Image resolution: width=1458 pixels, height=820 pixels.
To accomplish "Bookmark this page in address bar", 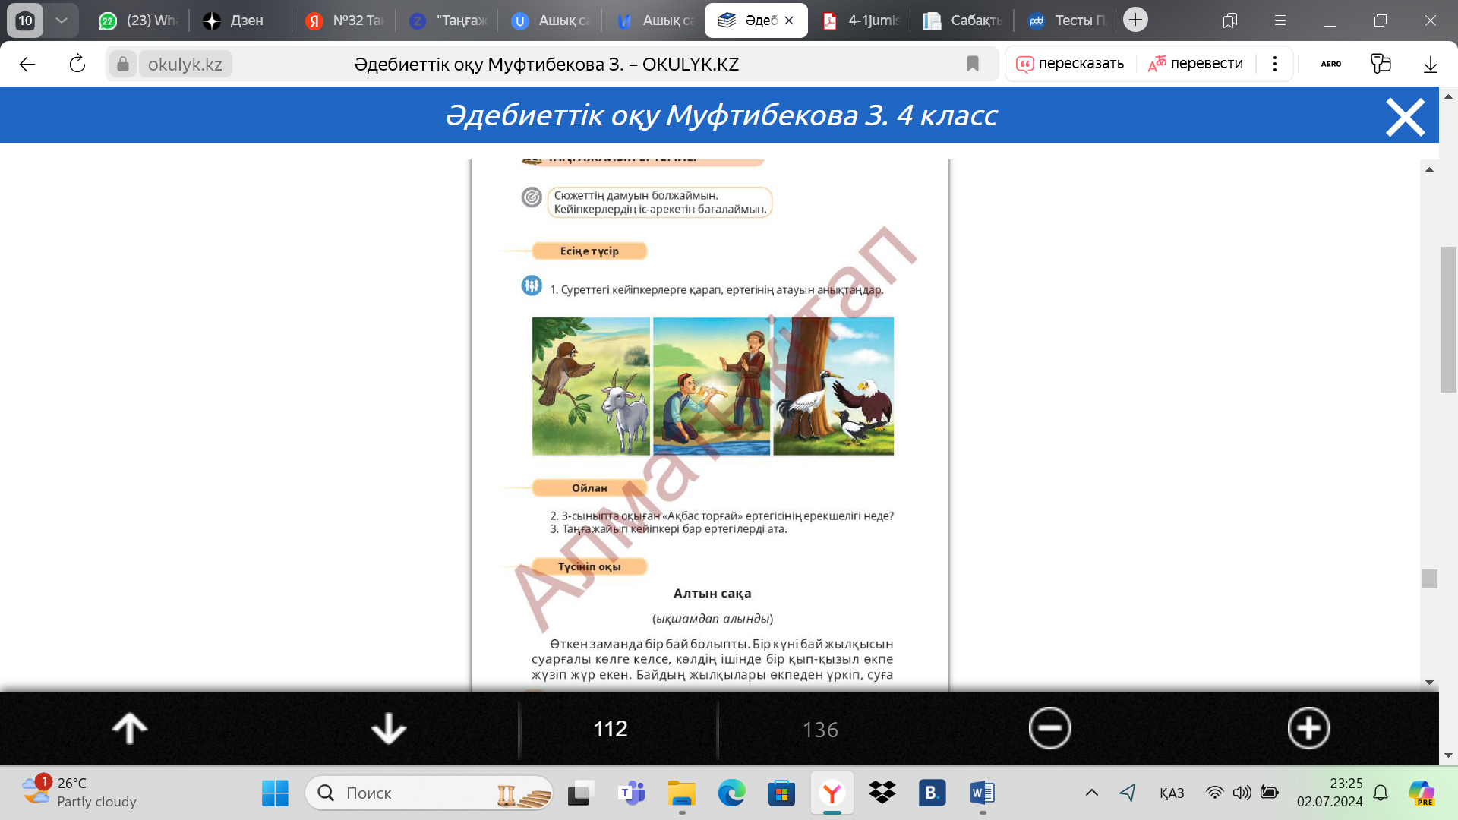I will click(x=972, y=64).
